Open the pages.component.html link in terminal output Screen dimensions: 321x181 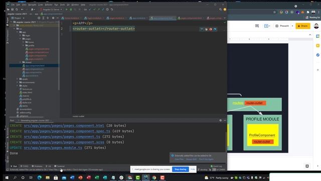(64, 126)
